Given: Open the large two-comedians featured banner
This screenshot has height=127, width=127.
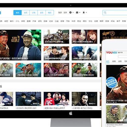Looking at the screenshot, I should 21,45.
